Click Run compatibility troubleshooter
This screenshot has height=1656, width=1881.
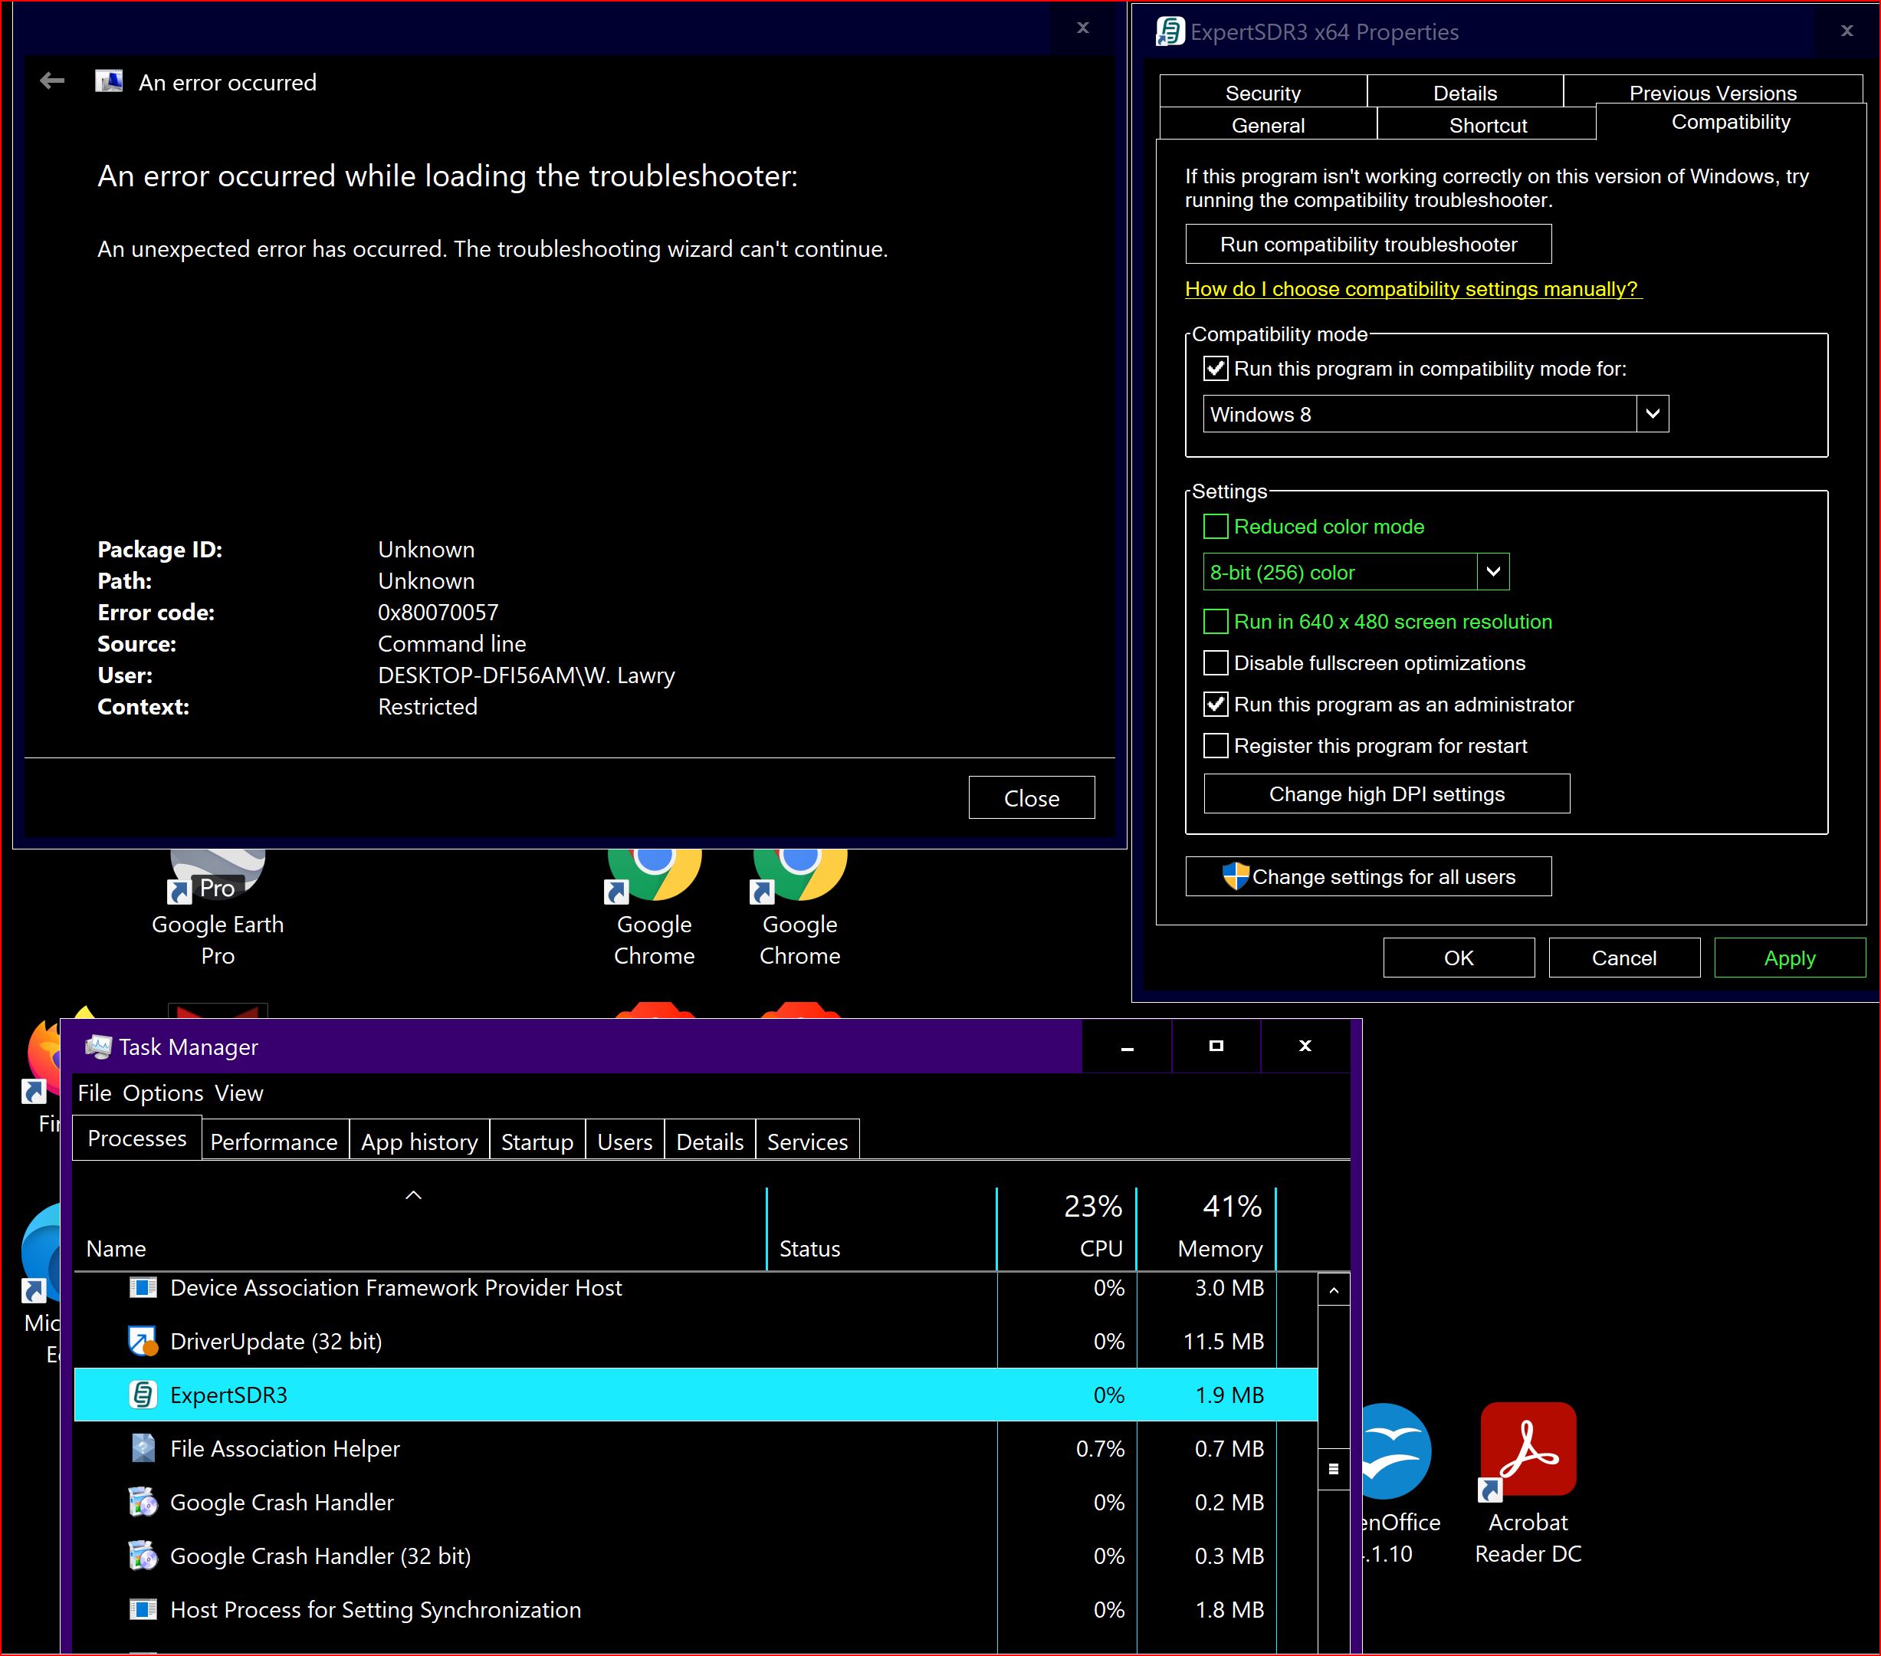coord(1368,244)
